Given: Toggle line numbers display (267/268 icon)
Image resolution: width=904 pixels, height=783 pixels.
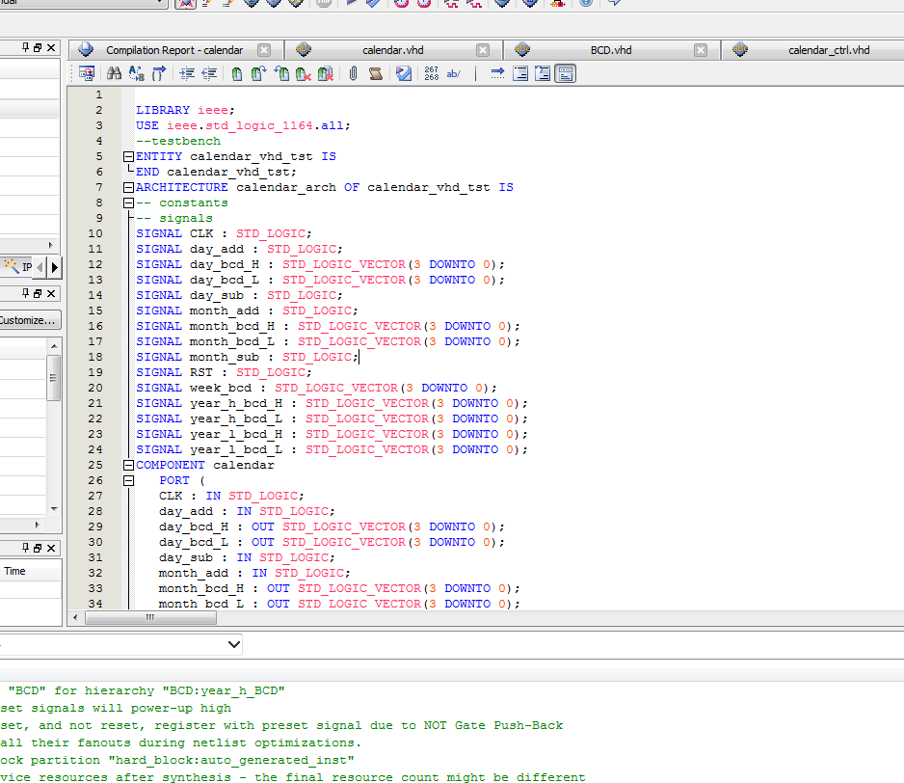Looking at the screenshot, I should [x=431, y=73].
